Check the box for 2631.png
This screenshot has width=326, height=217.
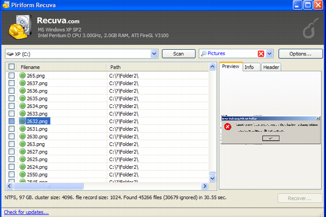[11, 129]
